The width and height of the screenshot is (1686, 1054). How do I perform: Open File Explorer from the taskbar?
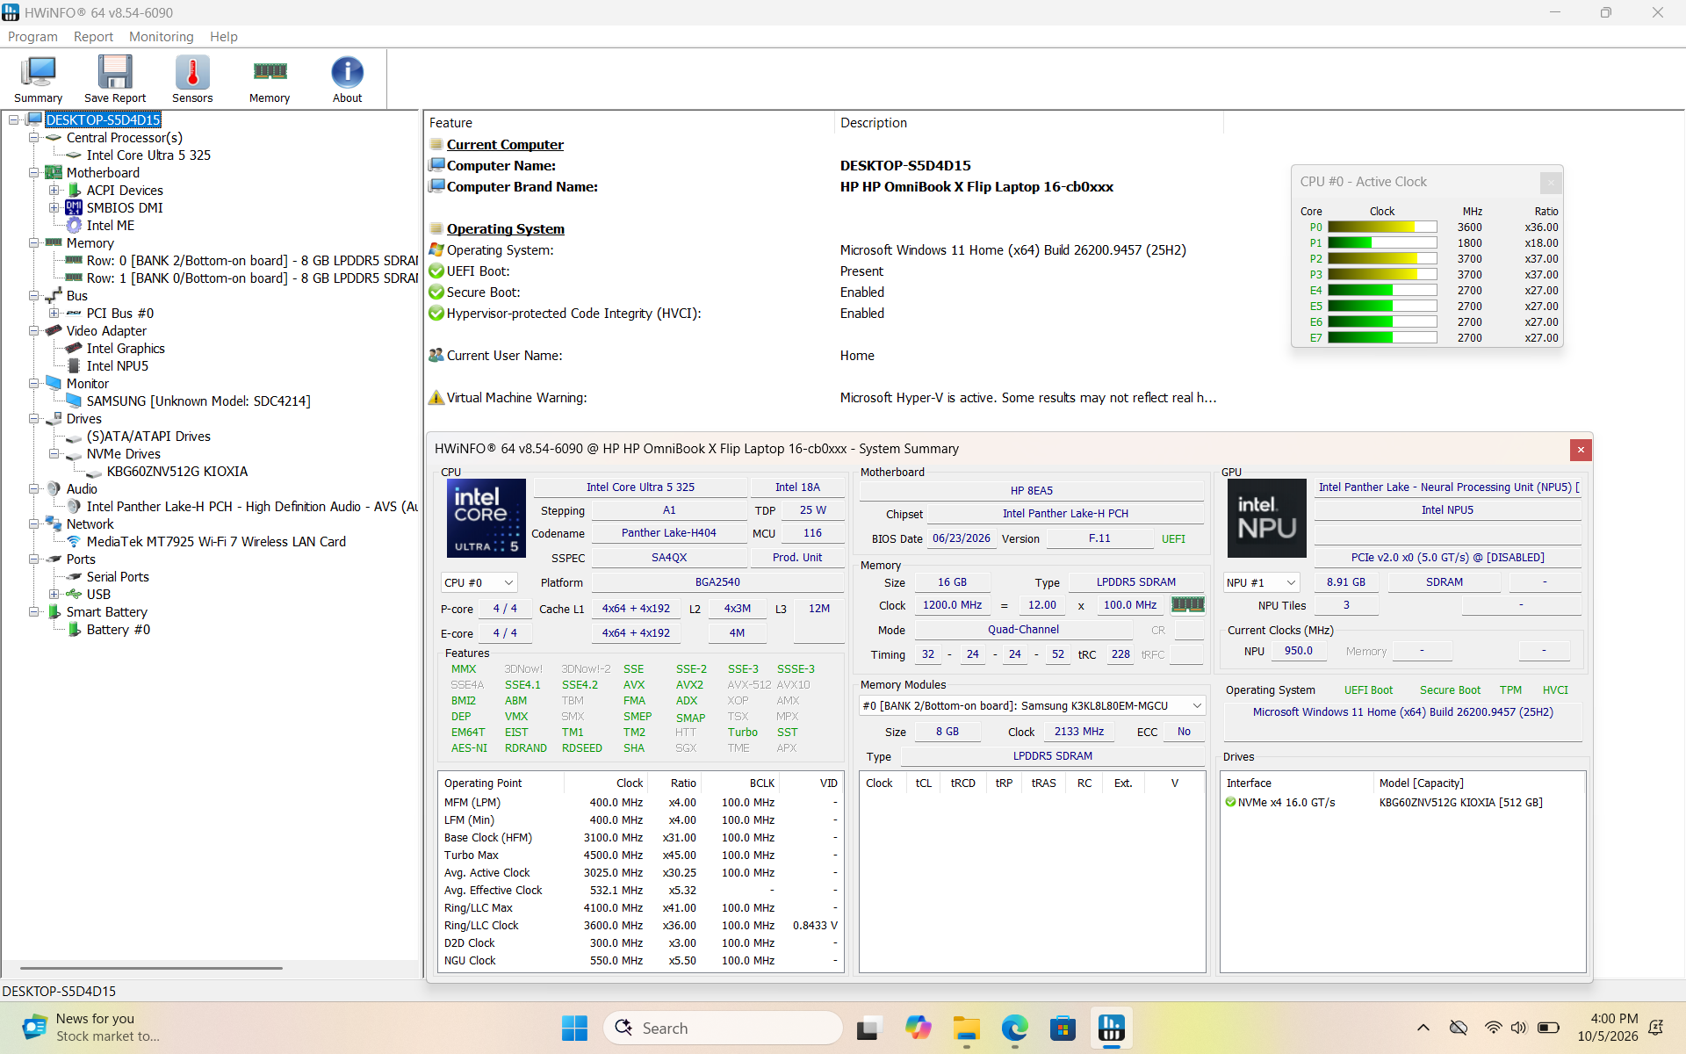point(966,1028)
